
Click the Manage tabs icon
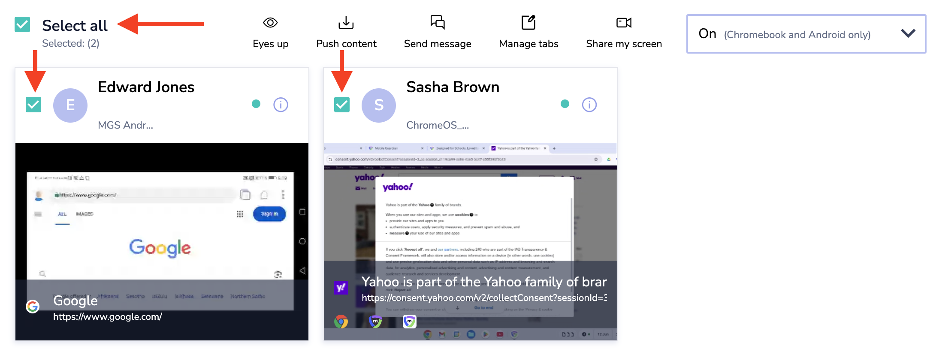click(528, 23)
